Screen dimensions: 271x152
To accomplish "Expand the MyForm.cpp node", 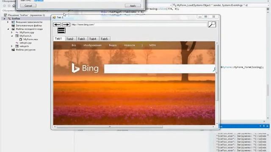I will (x=12, y=33).
